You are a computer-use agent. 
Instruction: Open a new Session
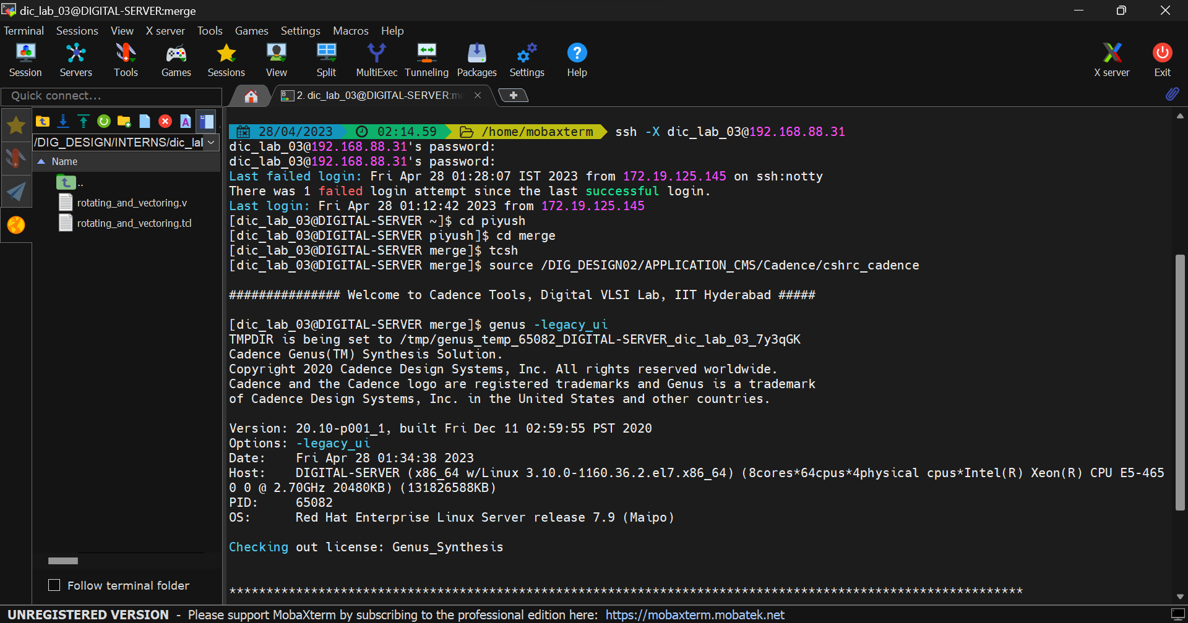(25, 59)
